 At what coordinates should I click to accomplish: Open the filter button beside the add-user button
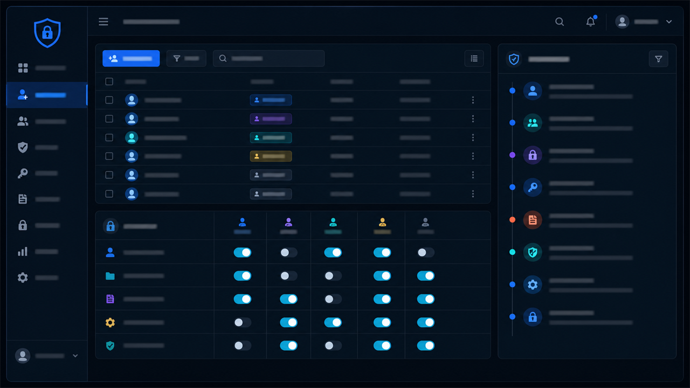(186, 58)
